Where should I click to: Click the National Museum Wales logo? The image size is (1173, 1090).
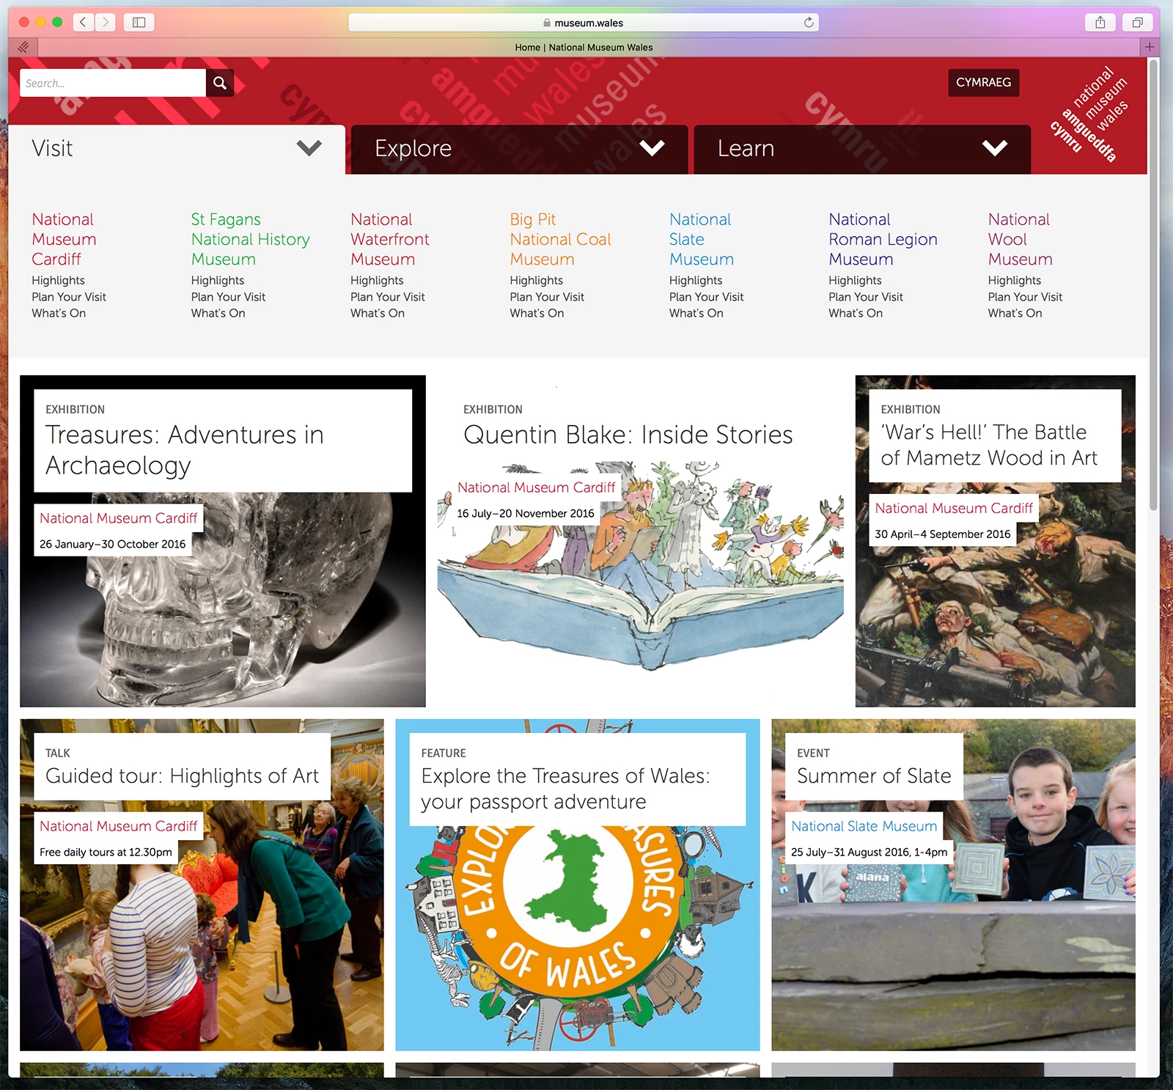click(1089, 114)
